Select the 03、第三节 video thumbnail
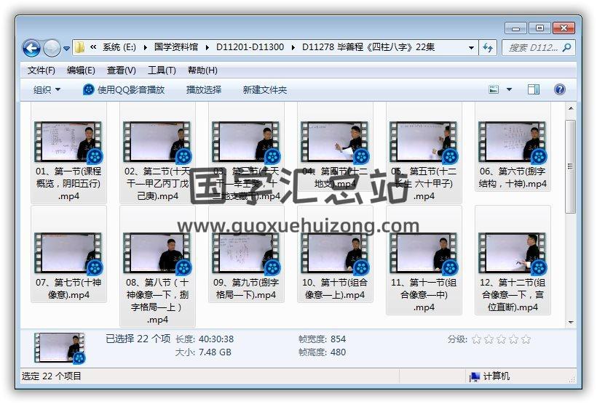This screenshot has height=404, width=597. pos(246,142)
